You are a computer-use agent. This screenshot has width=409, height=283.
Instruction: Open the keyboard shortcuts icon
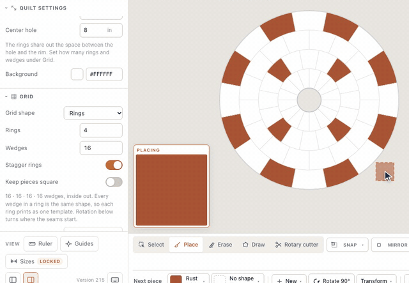click(x=115, y=280)
